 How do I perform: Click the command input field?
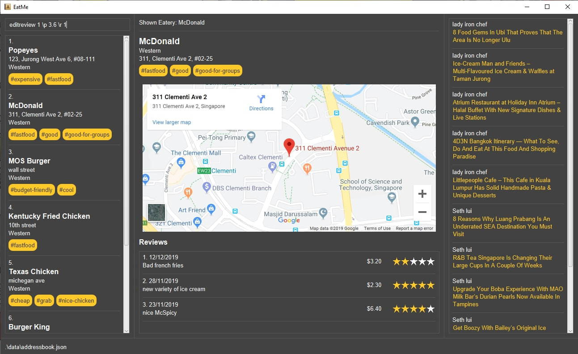67,25
